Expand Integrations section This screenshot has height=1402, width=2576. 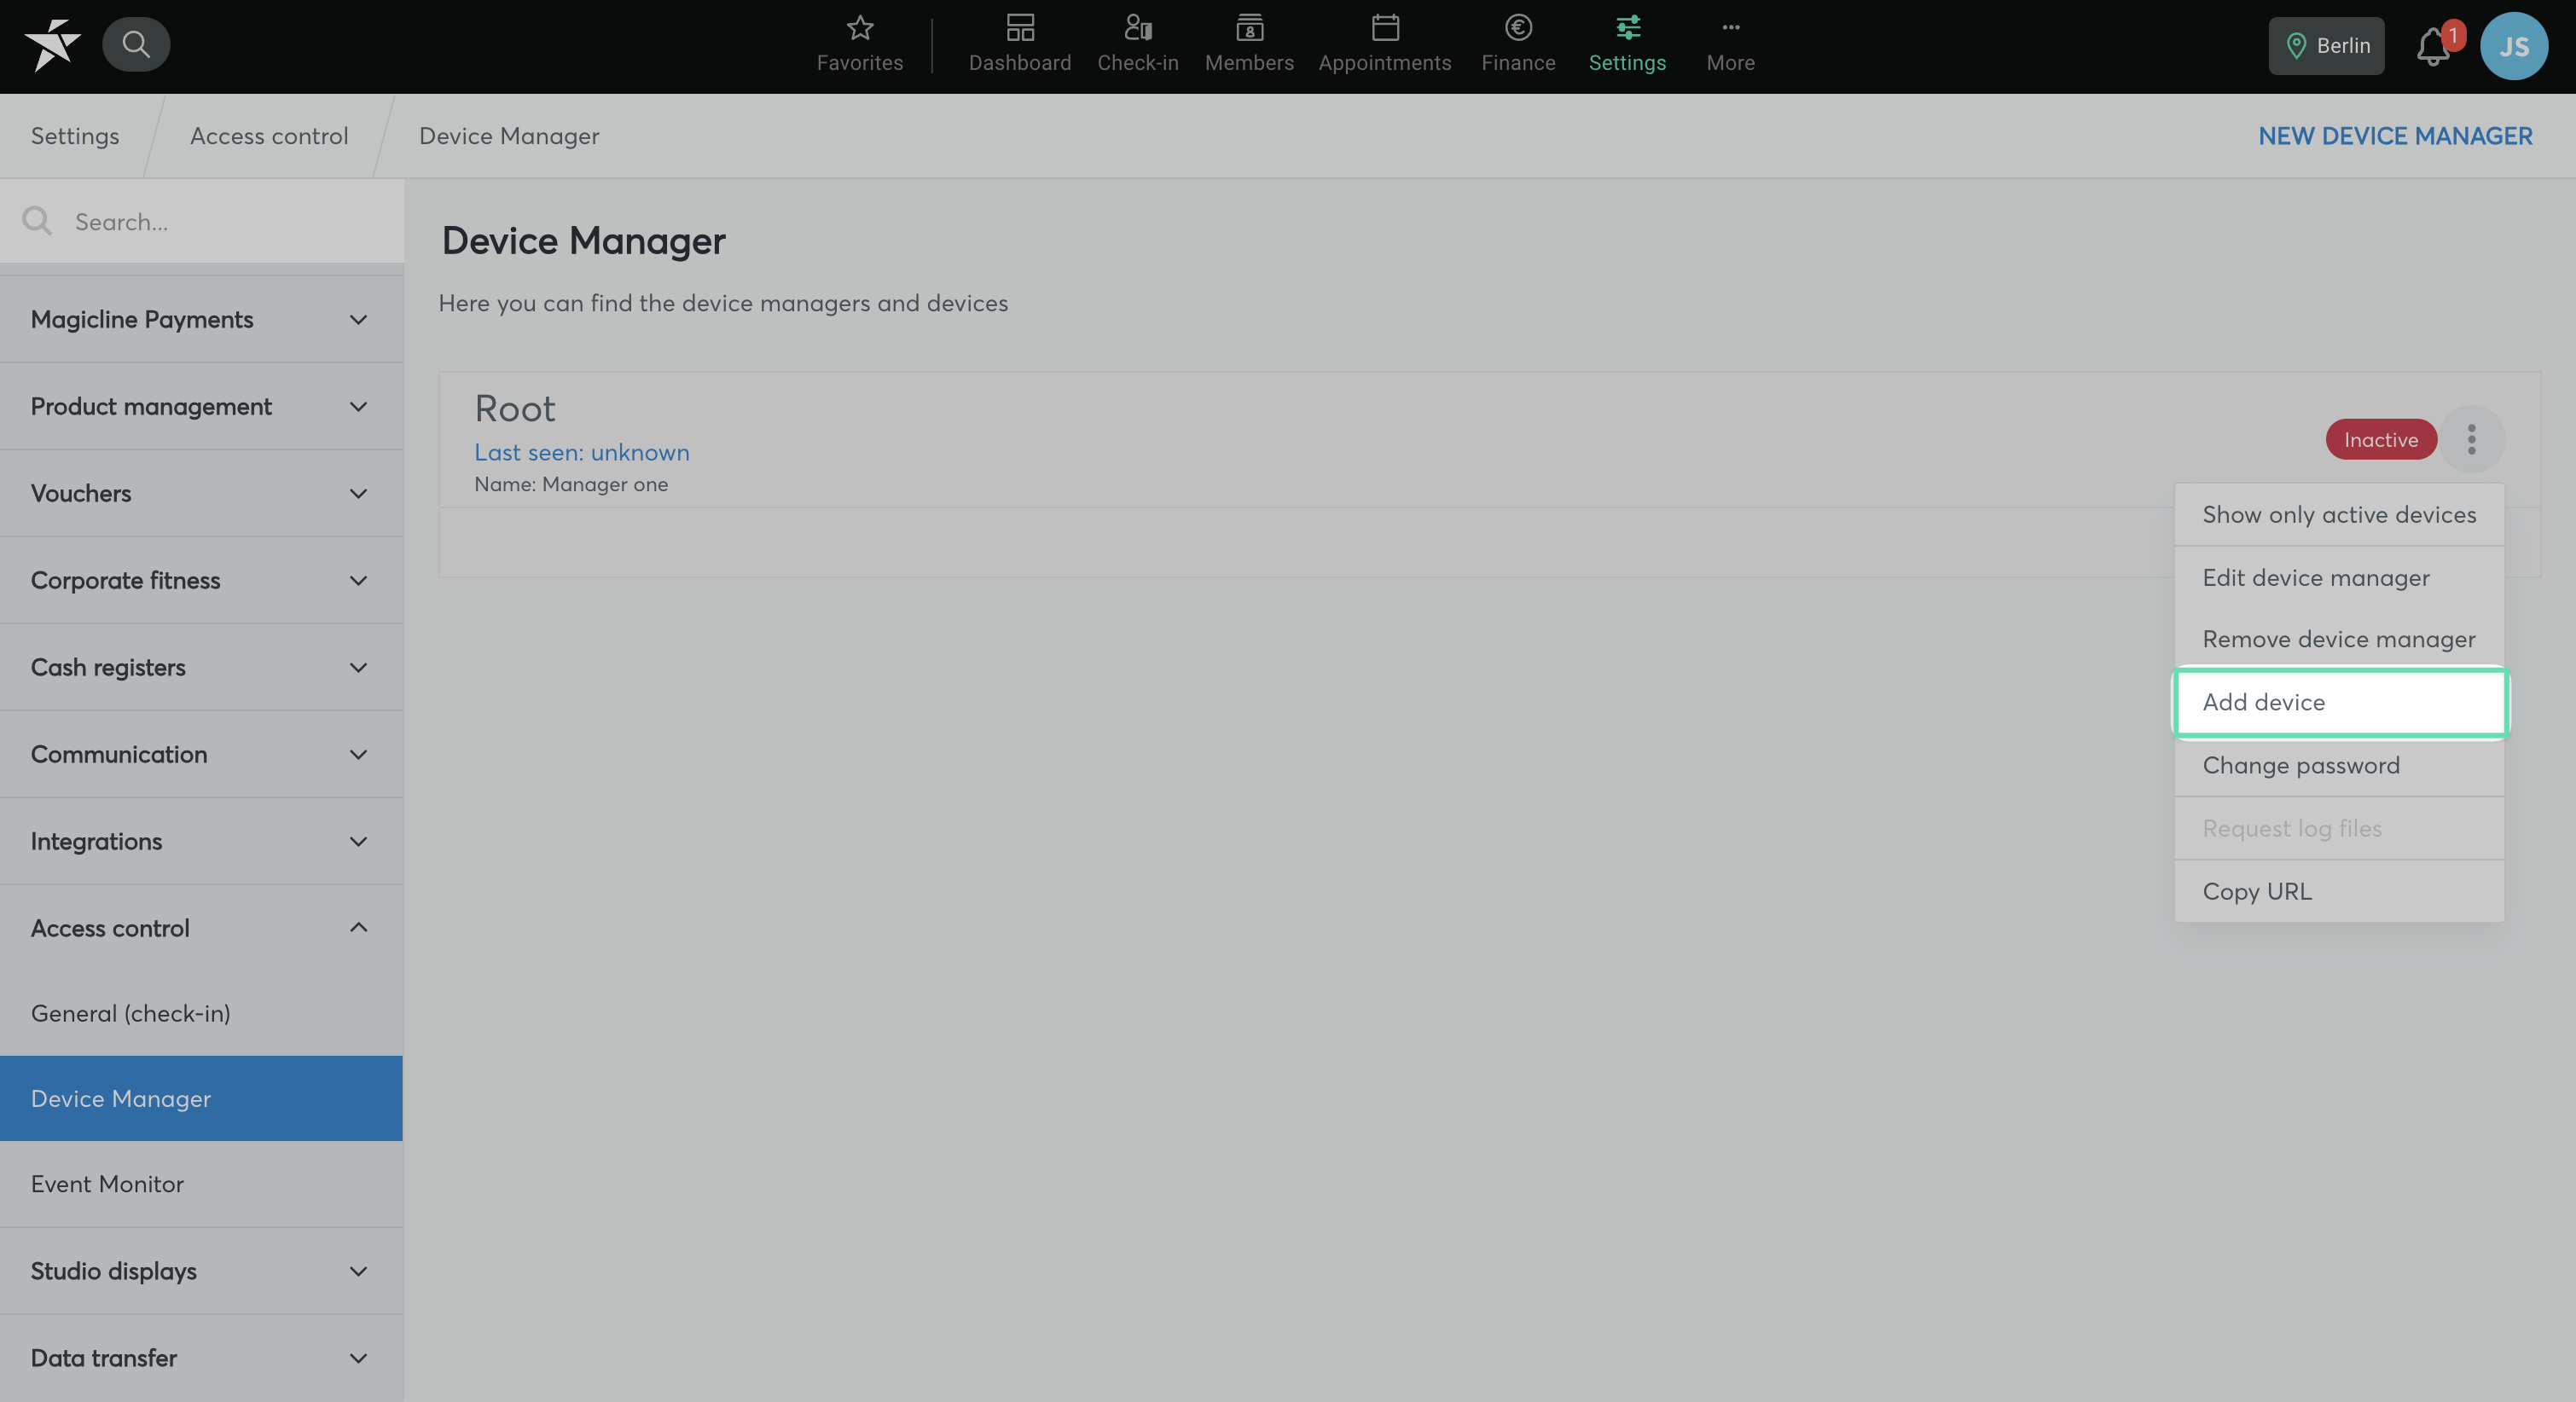[201, 841]
